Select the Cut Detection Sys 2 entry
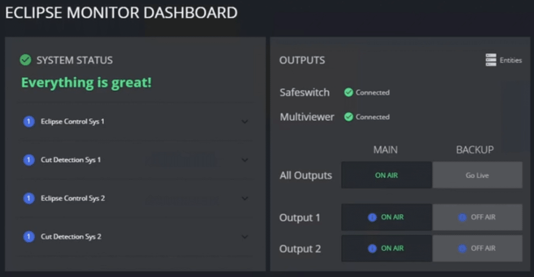This screenshot has height=277, width=534. 135,236
